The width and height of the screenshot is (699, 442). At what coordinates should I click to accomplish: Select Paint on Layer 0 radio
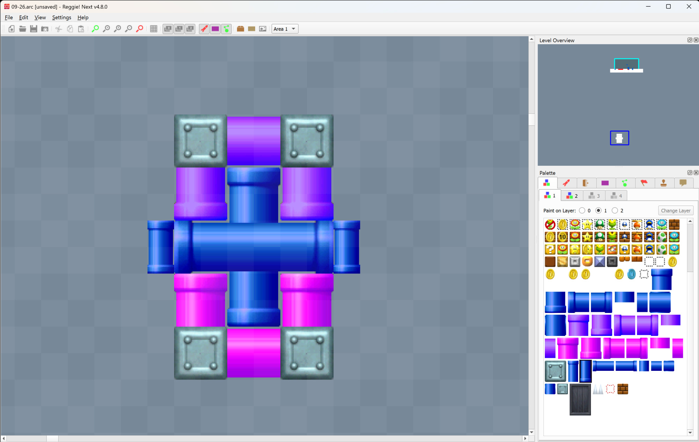coord(582,211)
